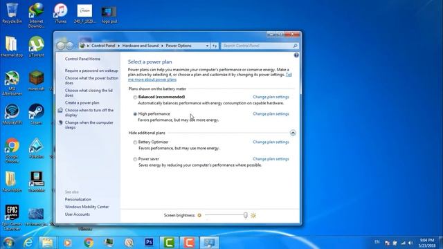The width and height of the screenshot is (443, 249).
Task: Click Create a power plan
Action: point(82,103)
